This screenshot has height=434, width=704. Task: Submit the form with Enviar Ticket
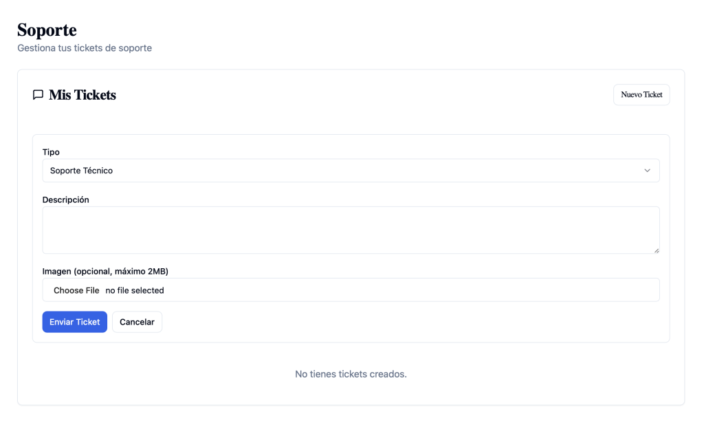coord(74,322)
